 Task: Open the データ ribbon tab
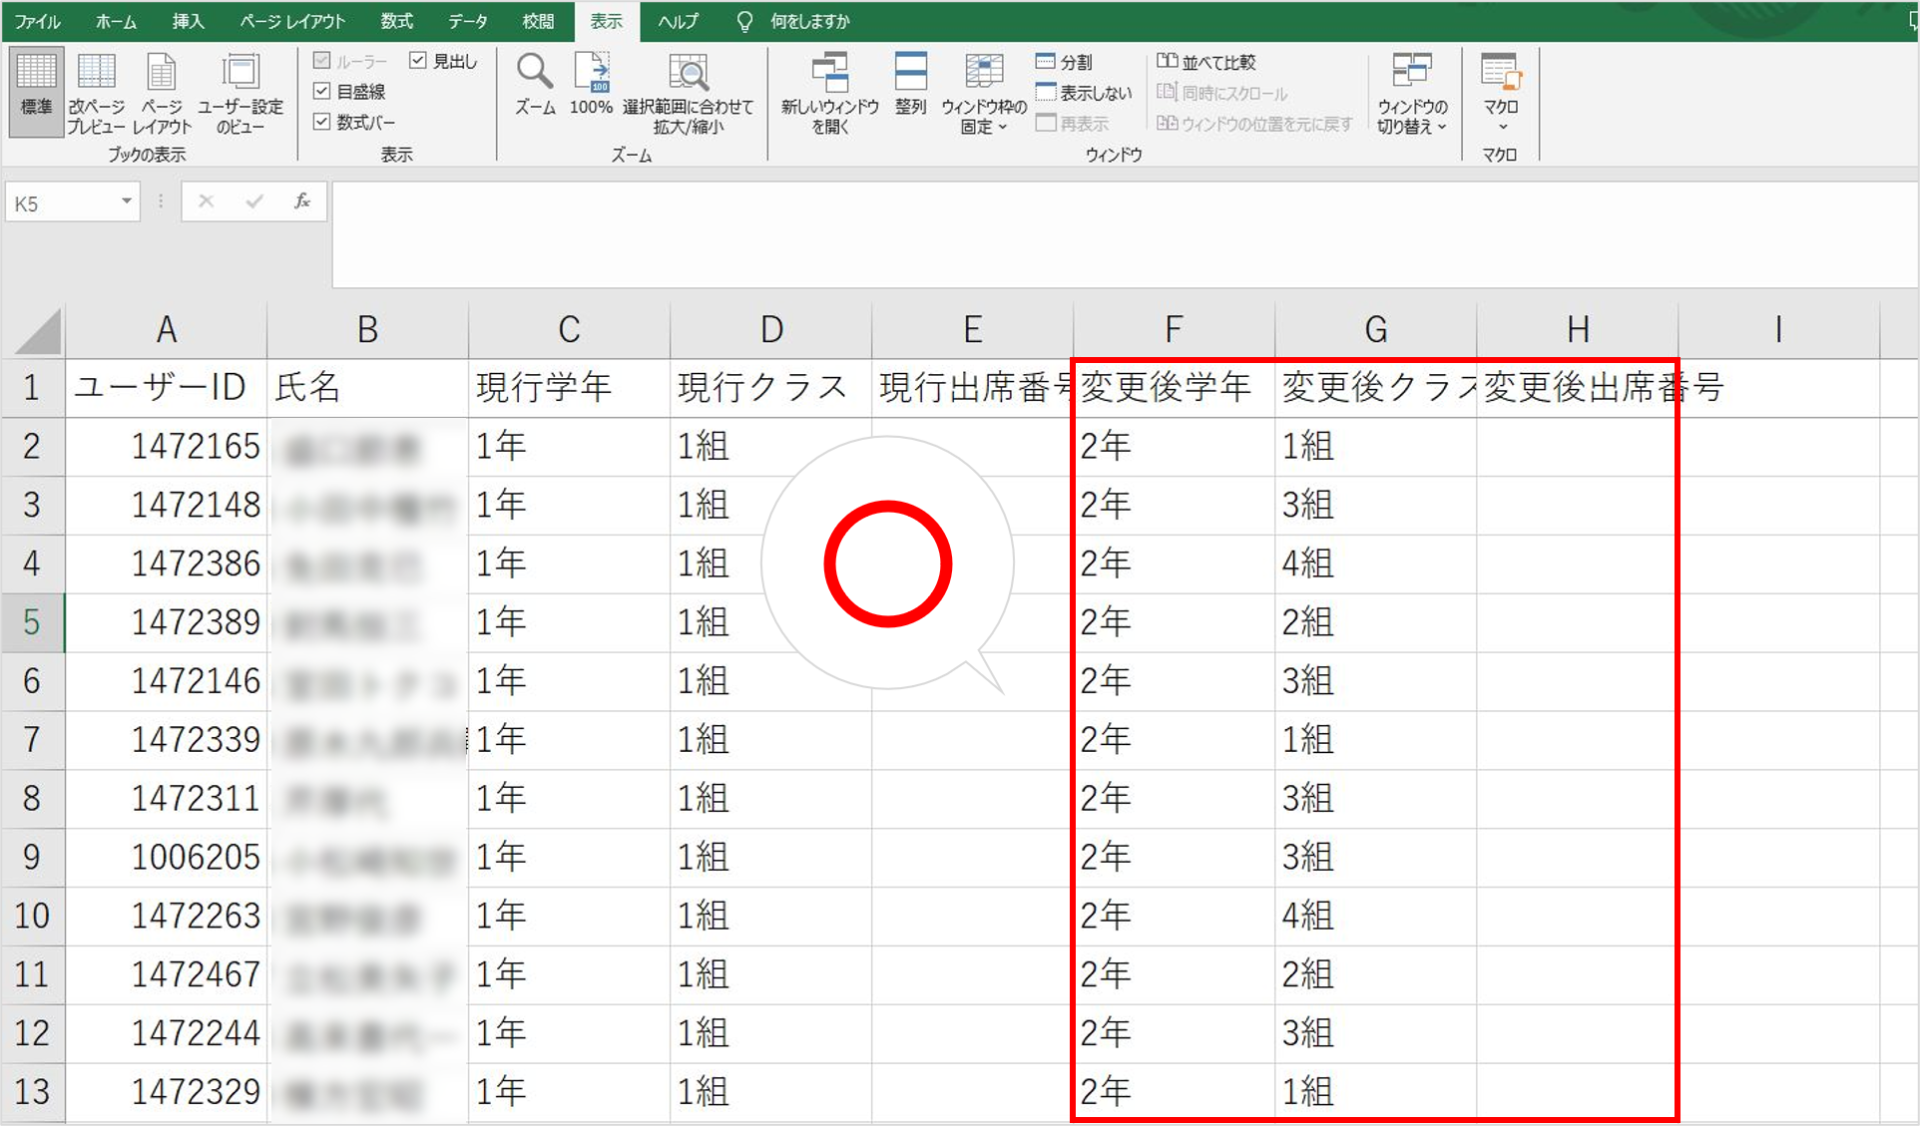tap(467, 21)
